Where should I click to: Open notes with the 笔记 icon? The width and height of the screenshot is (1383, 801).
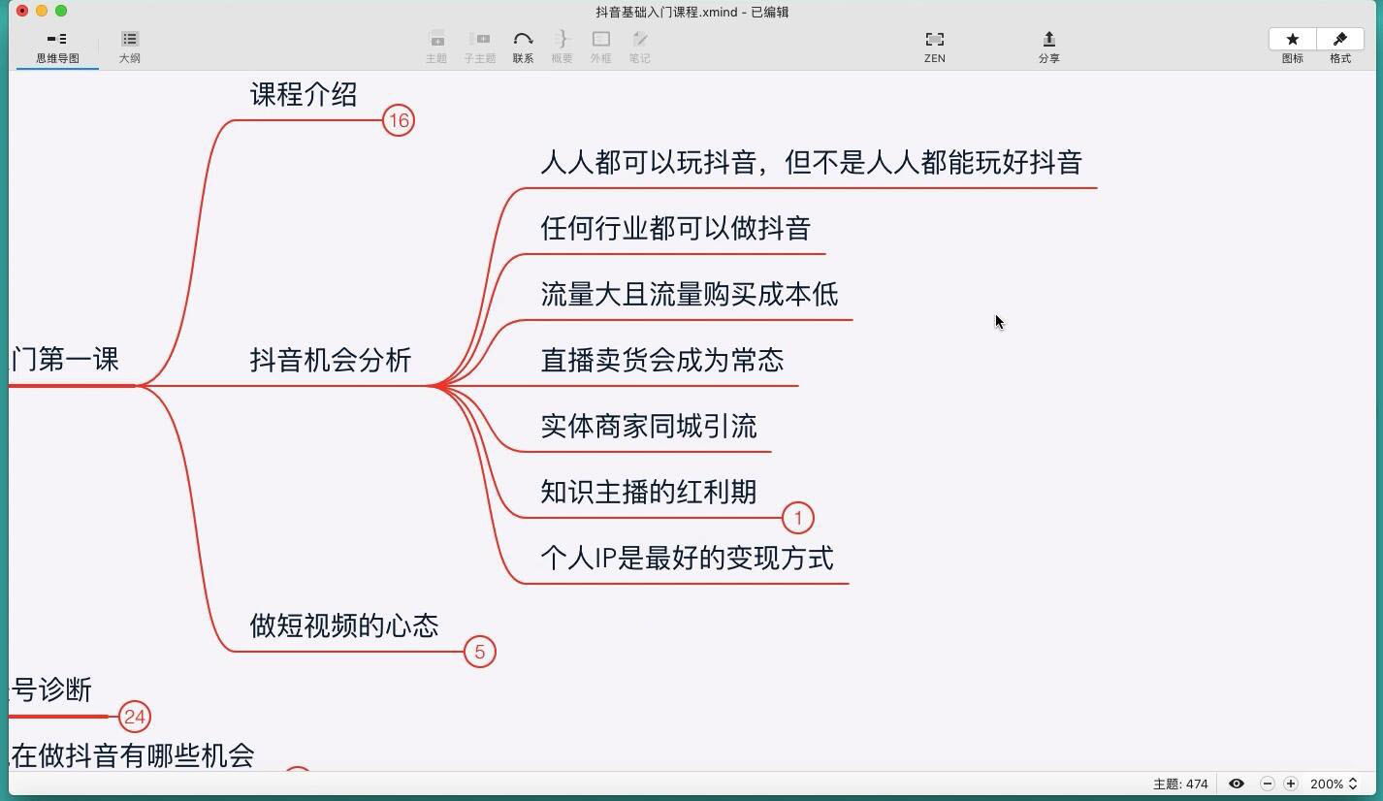pyautogui.click(x=639, y=44)
